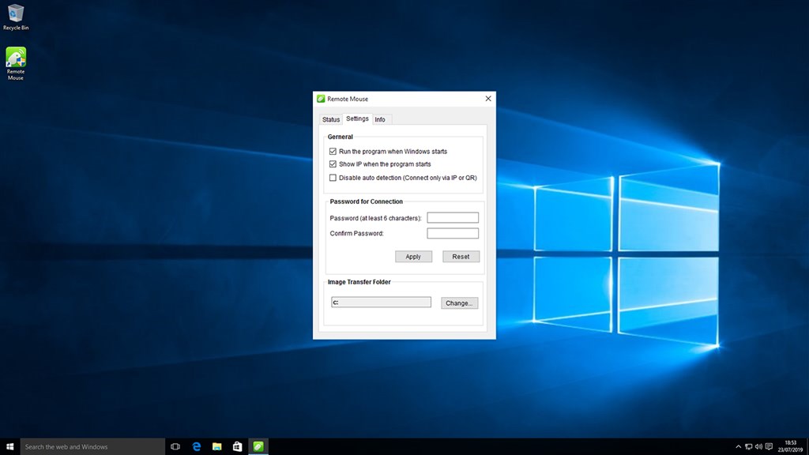
Task: Open Task View in the taskbar
Action: point(175,447)
